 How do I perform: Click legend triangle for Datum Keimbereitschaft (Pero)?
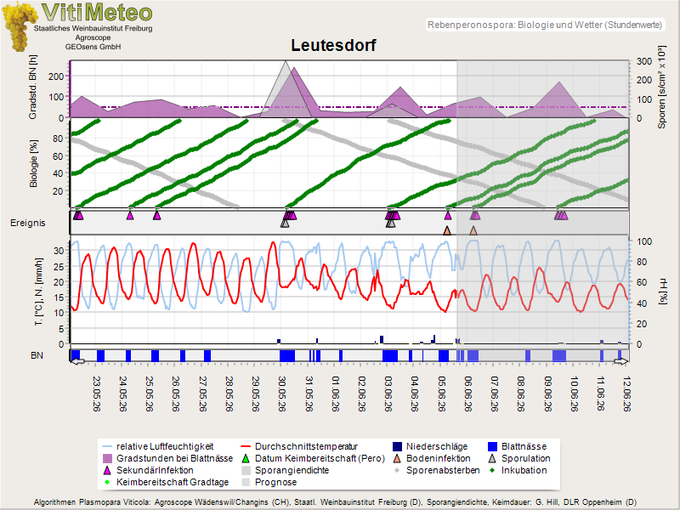[246, 458]
